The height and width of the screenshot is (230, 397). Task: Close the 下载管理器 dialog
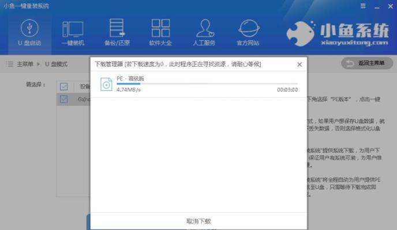299,64
